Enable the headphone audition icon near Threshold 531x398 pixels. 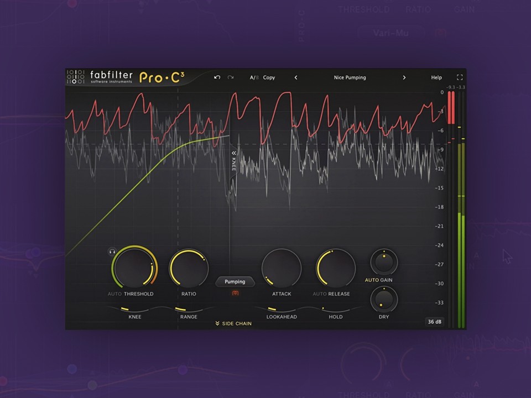click(x=112, y=252)
